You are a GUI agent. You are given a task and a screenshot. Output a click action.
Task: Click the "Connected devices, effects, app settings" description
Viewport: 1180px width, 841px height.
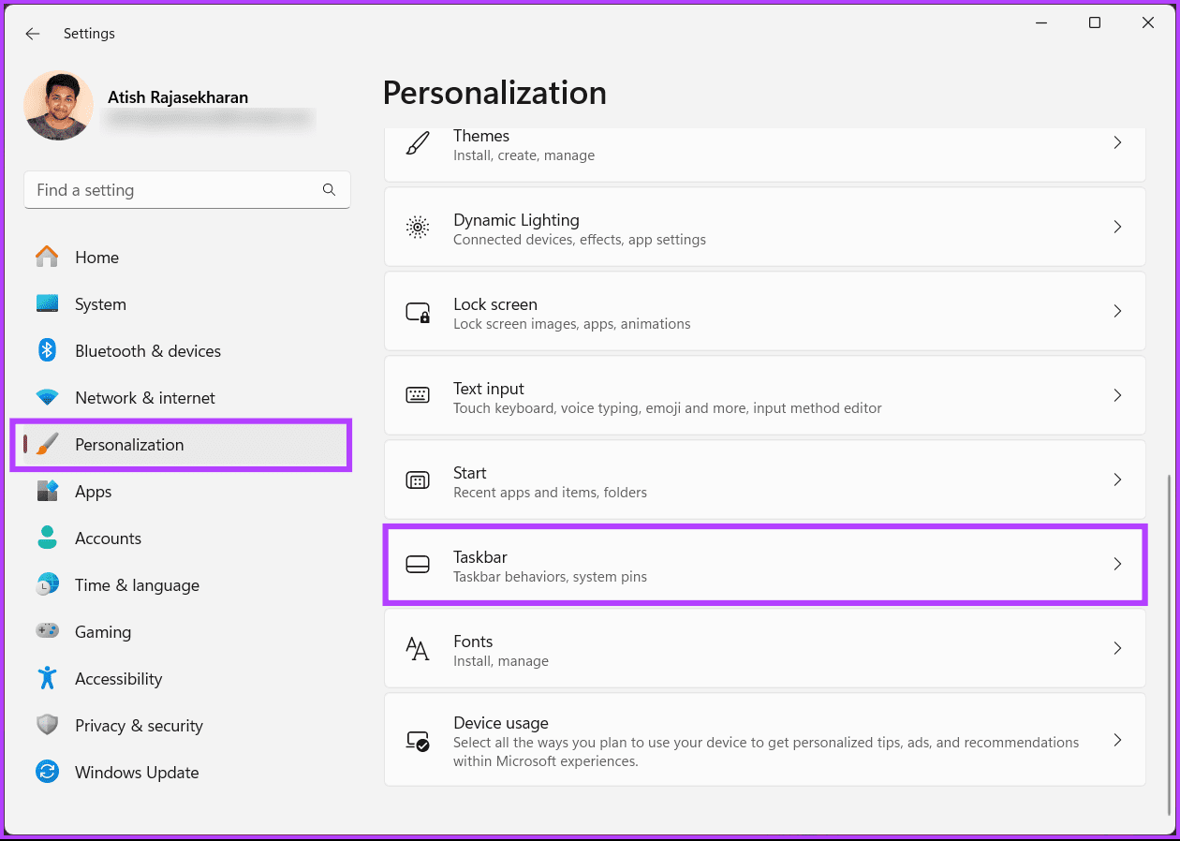click(x=580, y=240)
